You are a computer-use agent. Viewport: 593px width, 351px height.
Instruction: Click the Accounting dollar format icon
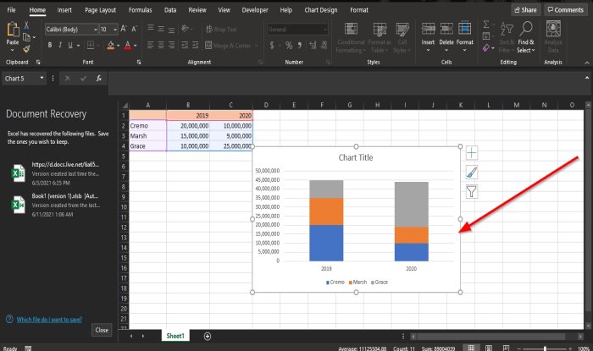(x=272, y=46)
